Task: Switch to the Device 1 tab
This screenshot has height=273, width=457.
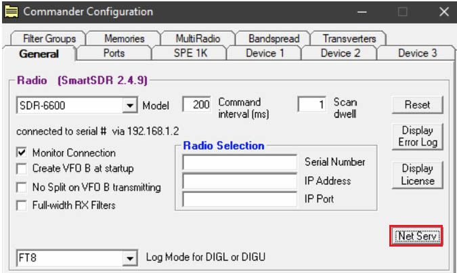Action: click(265, 54)
